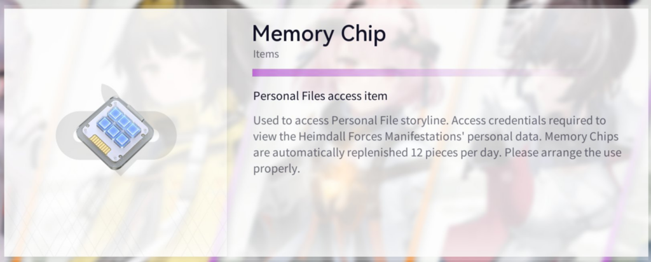Tap the faded right end of the purple bar
This screenshot has width=651, height=262.
(x=556, y=72)
